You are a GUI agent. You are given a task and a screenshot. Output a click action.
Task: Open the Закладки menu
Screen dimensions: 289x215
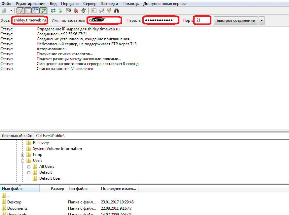(109, 3)
